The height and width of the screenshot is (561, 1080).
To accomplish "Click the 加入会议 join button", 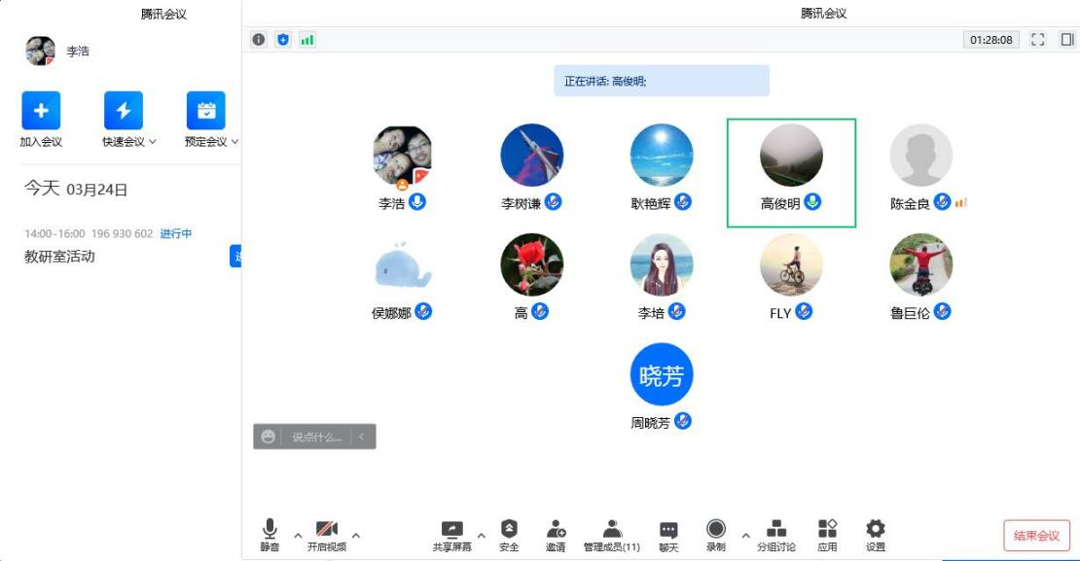I will tap(41, 111).
